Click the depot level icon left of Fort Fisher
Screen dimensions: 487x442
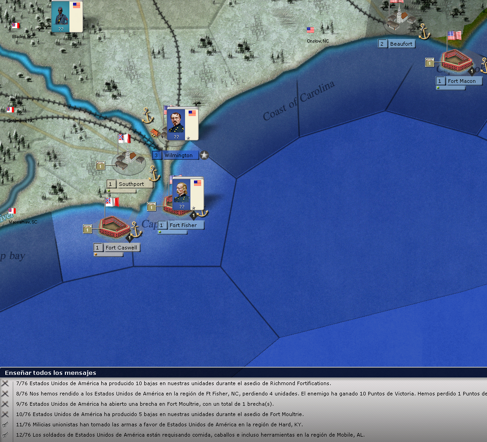pyautogui.click(x=151, y=207)
